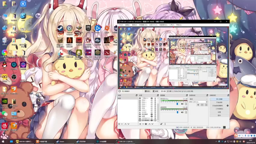Expand the 显示器 display selection dropdown
The height and width of the screenshot is (144, 256).
pos(197,91)
